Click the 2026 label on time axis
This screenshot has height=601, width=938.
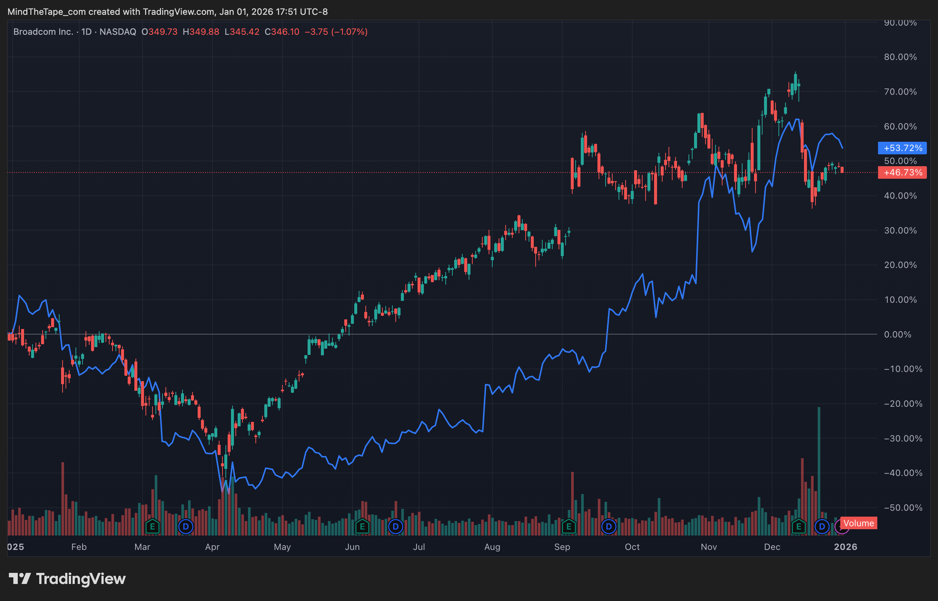click(845, 547)
